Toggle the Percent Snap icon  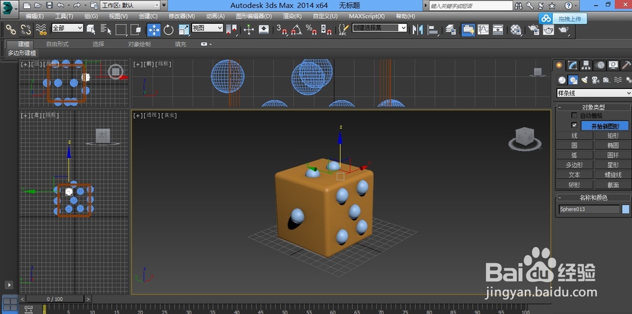click(x=311, y=30)
